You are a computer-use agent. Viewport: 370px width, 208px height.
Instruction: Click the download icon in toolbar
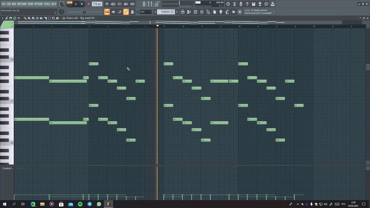[x=273, y=4]
